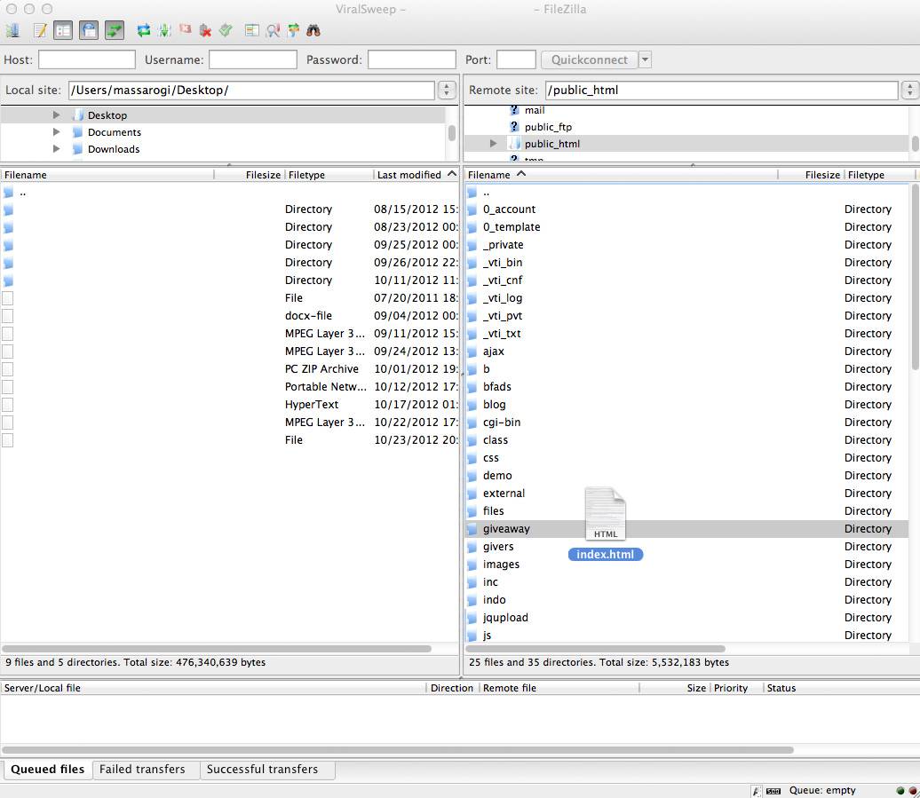Screen dimensions: 920x798
Task: Select the images remote folder
Action: click(x=686, y=564)
